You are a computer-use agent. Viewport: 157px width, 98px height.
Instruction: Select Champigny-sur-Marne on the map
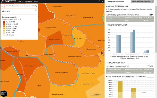click(x=74, y=56)
